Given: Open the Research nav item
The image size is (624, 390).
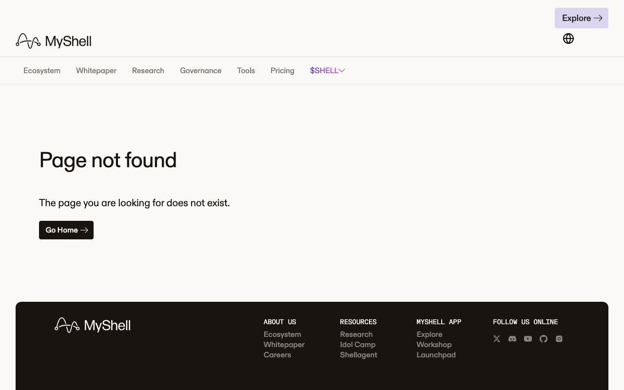Looking at the screenshot, I should coord(148,71).
